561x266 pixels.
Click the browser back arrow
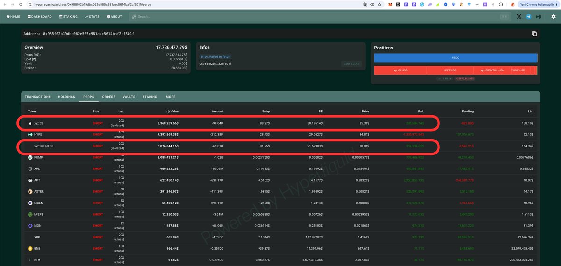click(4, 4)
